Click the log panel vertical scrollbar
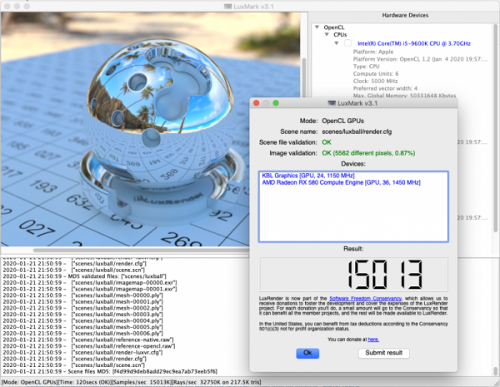 495,371
